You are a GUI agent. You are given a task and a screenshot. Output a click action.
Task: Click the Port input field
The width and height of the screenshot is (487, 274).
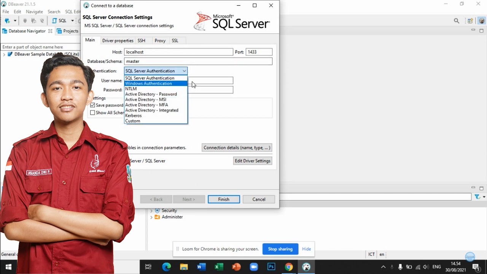[x=259, y=52]
